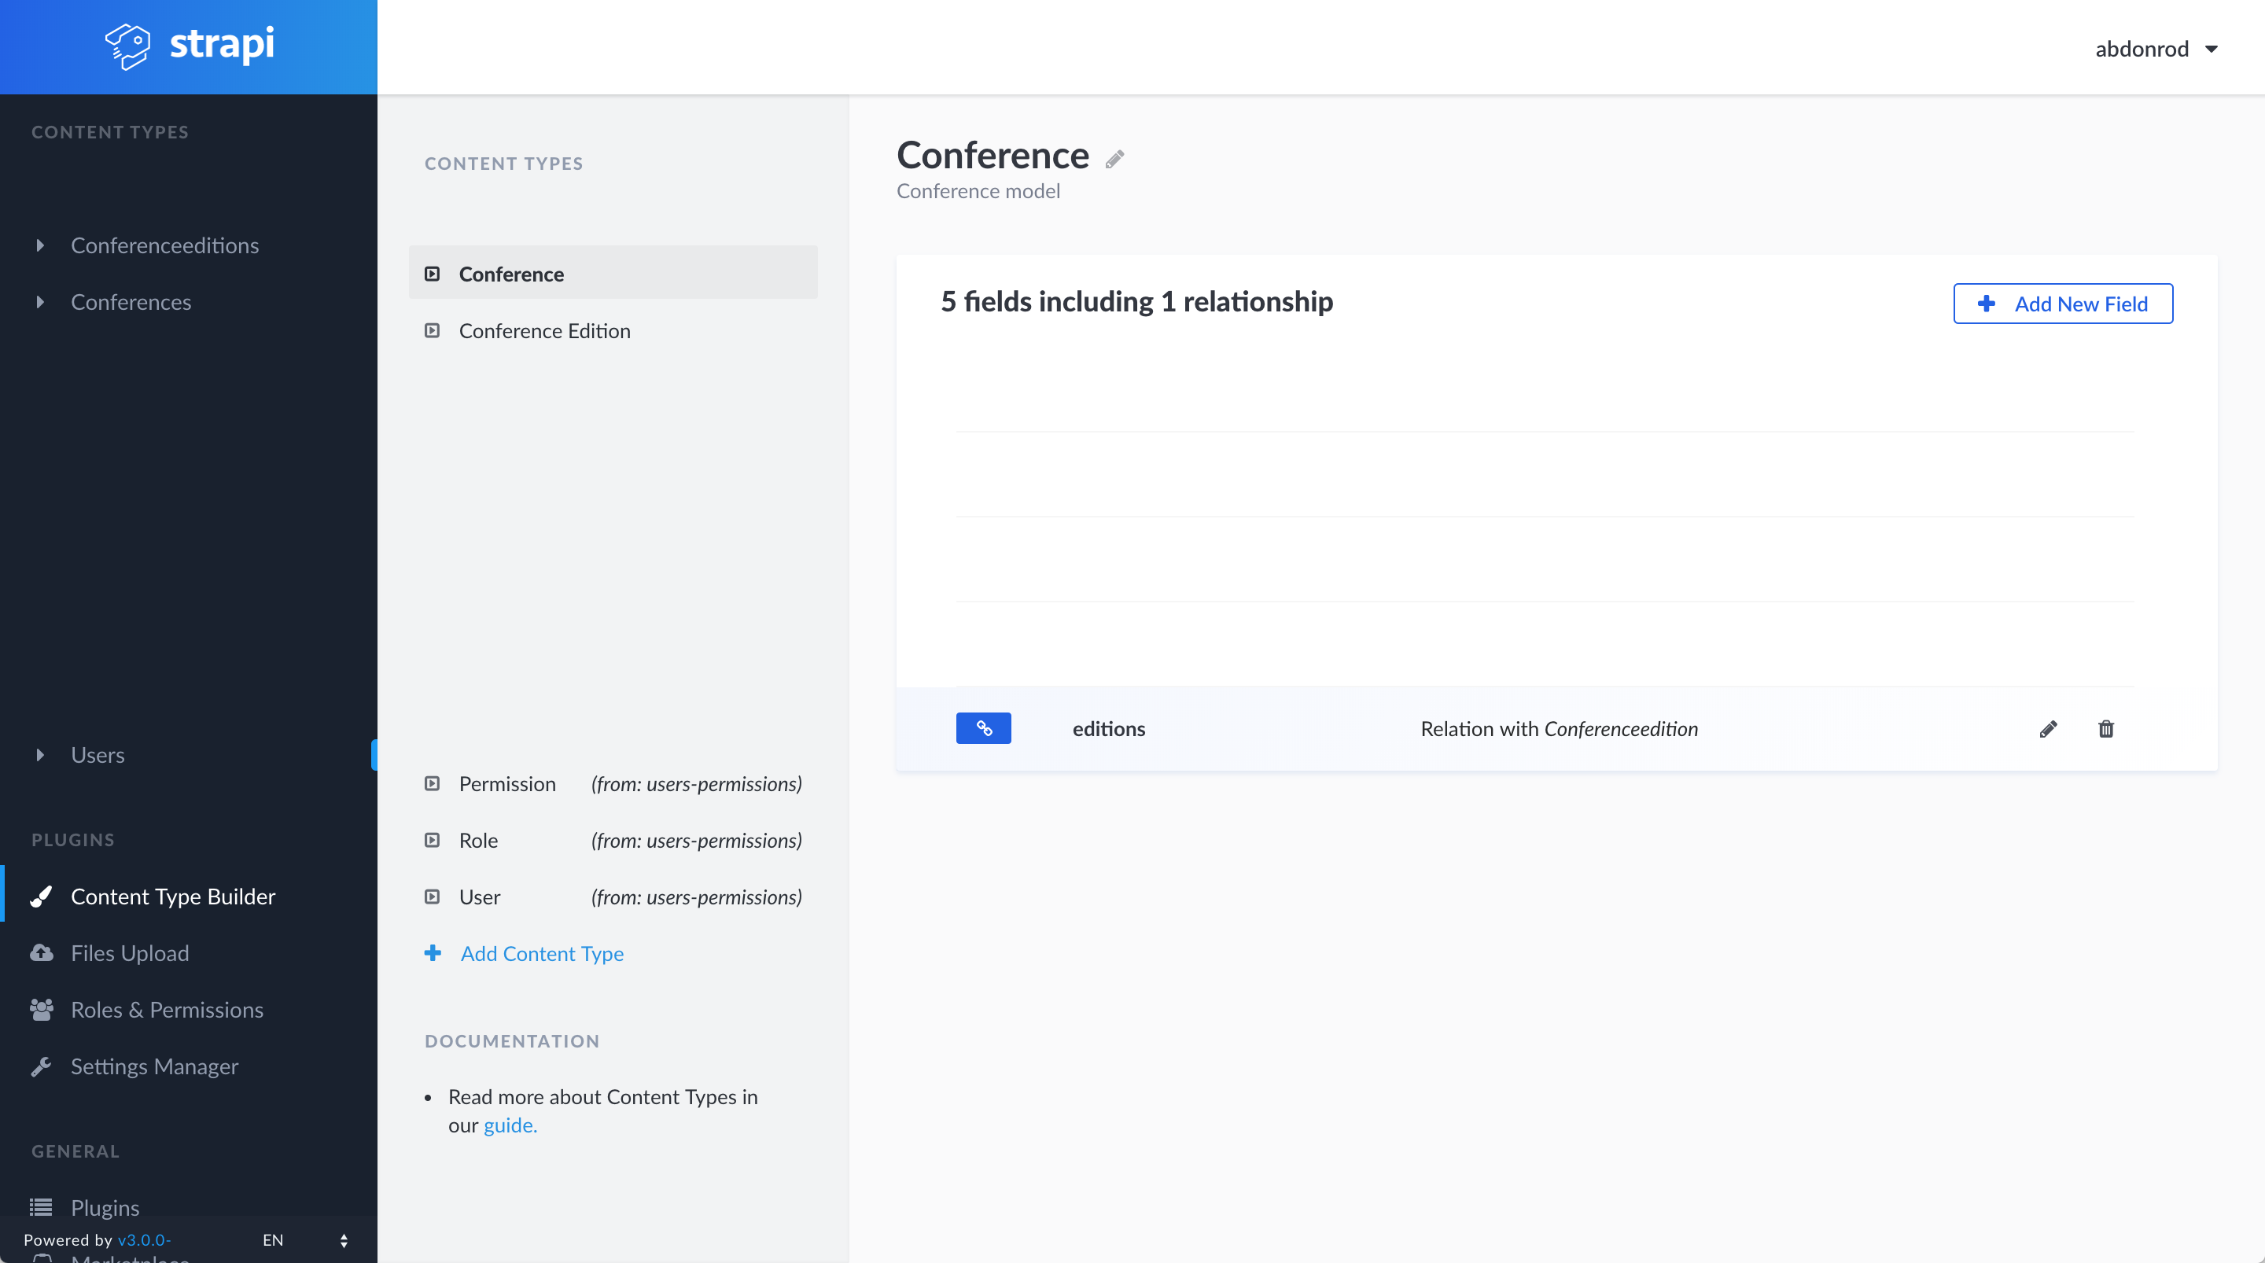Open the Content Types guide link
The height and width of the screenshot is (1263, 2265).
(510, 1125)
